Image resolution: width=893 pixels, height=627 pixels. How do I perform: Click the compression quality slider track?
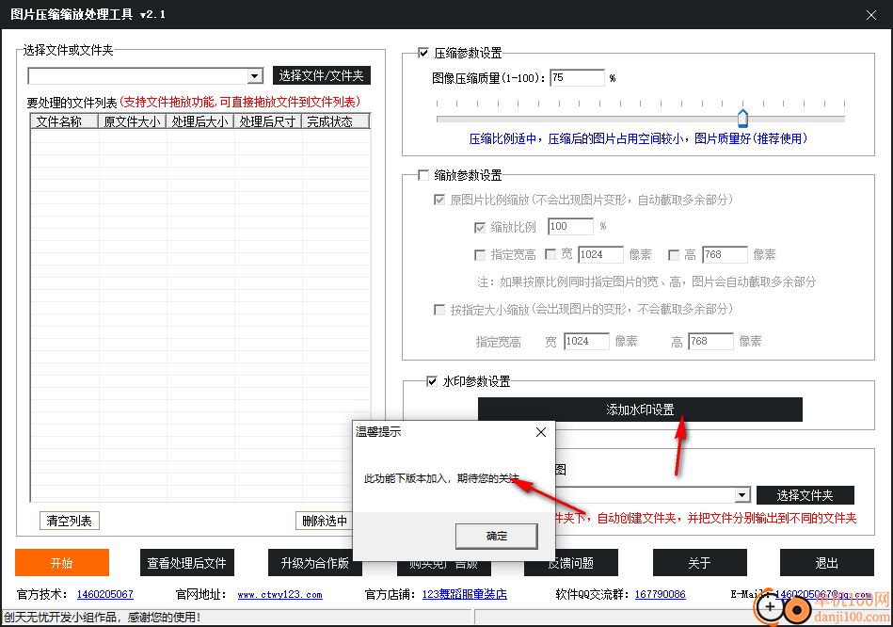coord(640,120)
